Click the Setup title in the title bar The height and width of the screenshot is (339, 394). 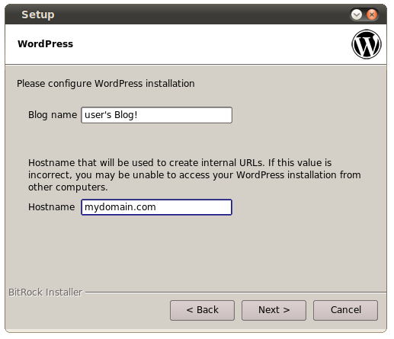[38, 14]
